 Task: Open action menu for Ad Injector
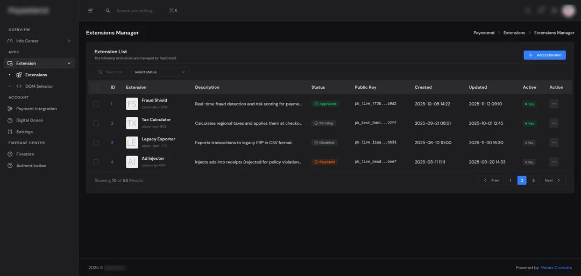[x=554, y=162]
